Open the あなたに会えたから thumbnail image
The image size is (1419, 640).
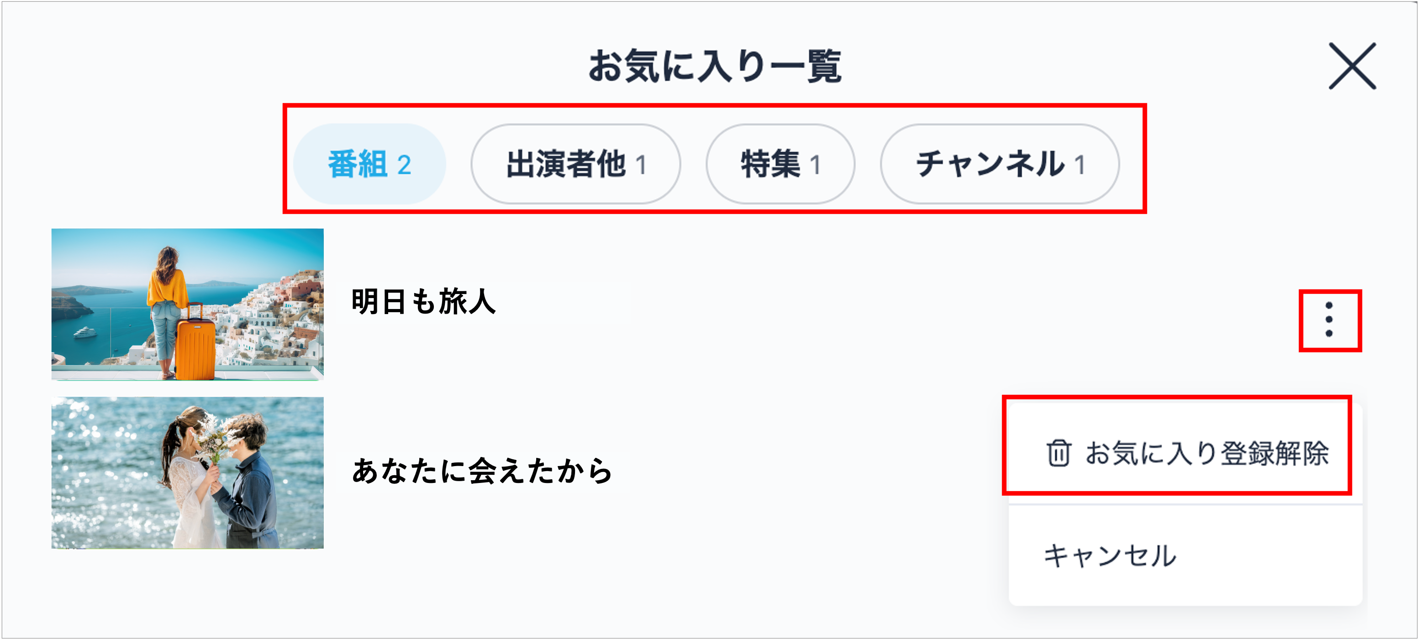(188, 472)
